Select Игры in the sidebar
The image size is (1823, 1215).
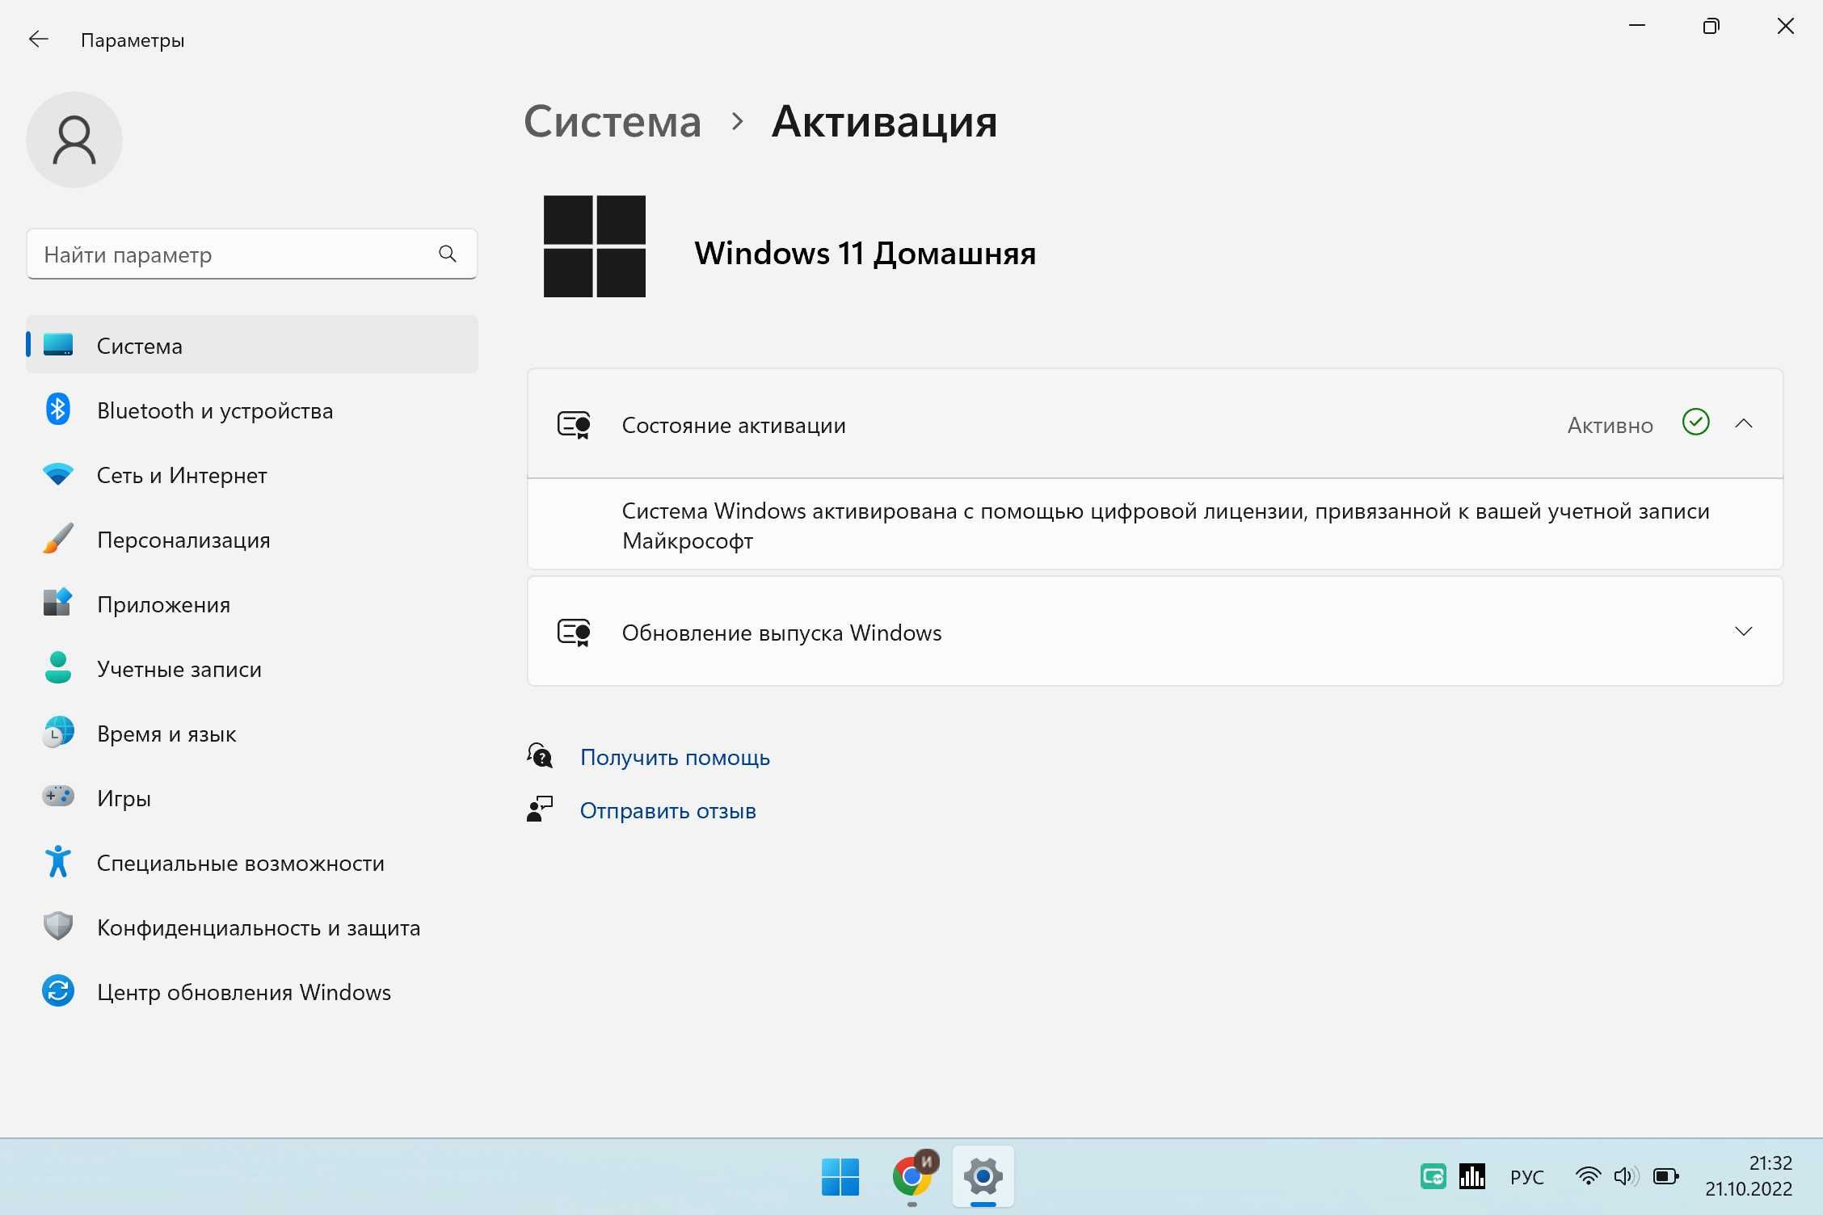point(251,797)
